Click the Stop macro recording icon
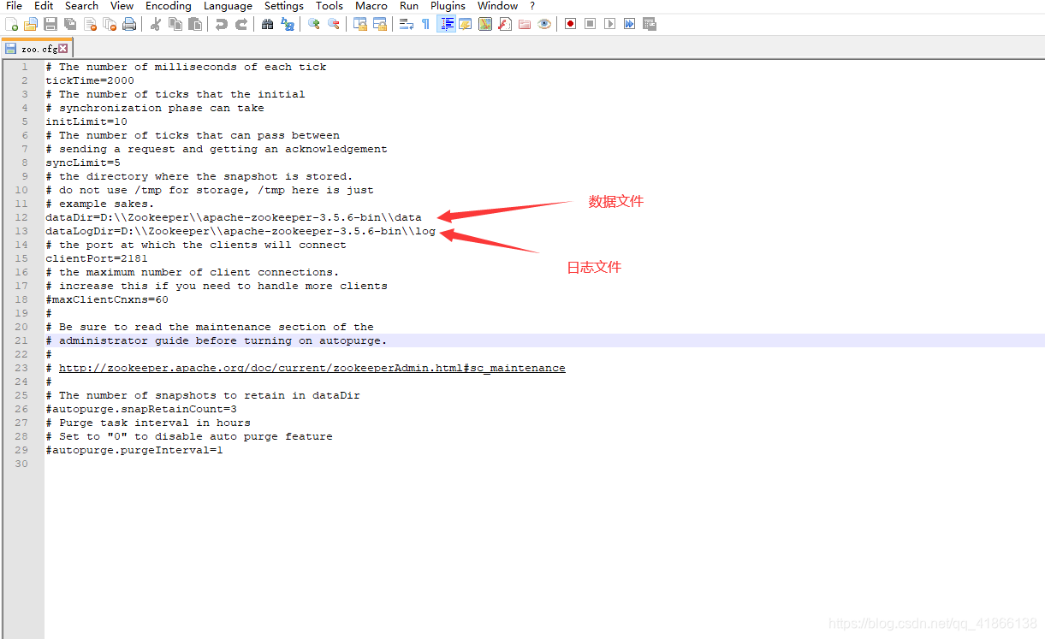 (590, 24)
